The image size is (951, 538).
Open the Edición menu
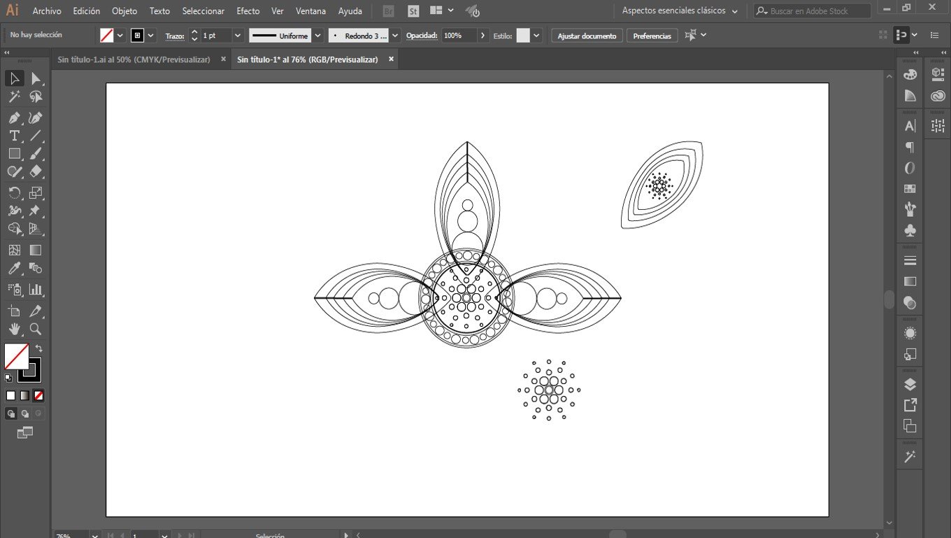87,11
